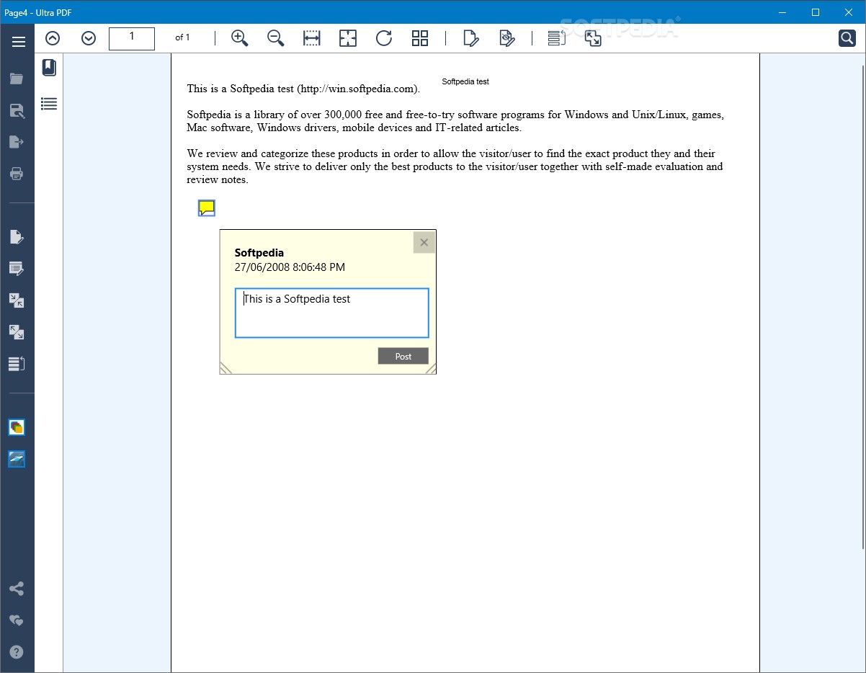This screenshot has width=866, height=673.
Task: Toggle annotation visibility in toolbar
Action: coord(507,38)
